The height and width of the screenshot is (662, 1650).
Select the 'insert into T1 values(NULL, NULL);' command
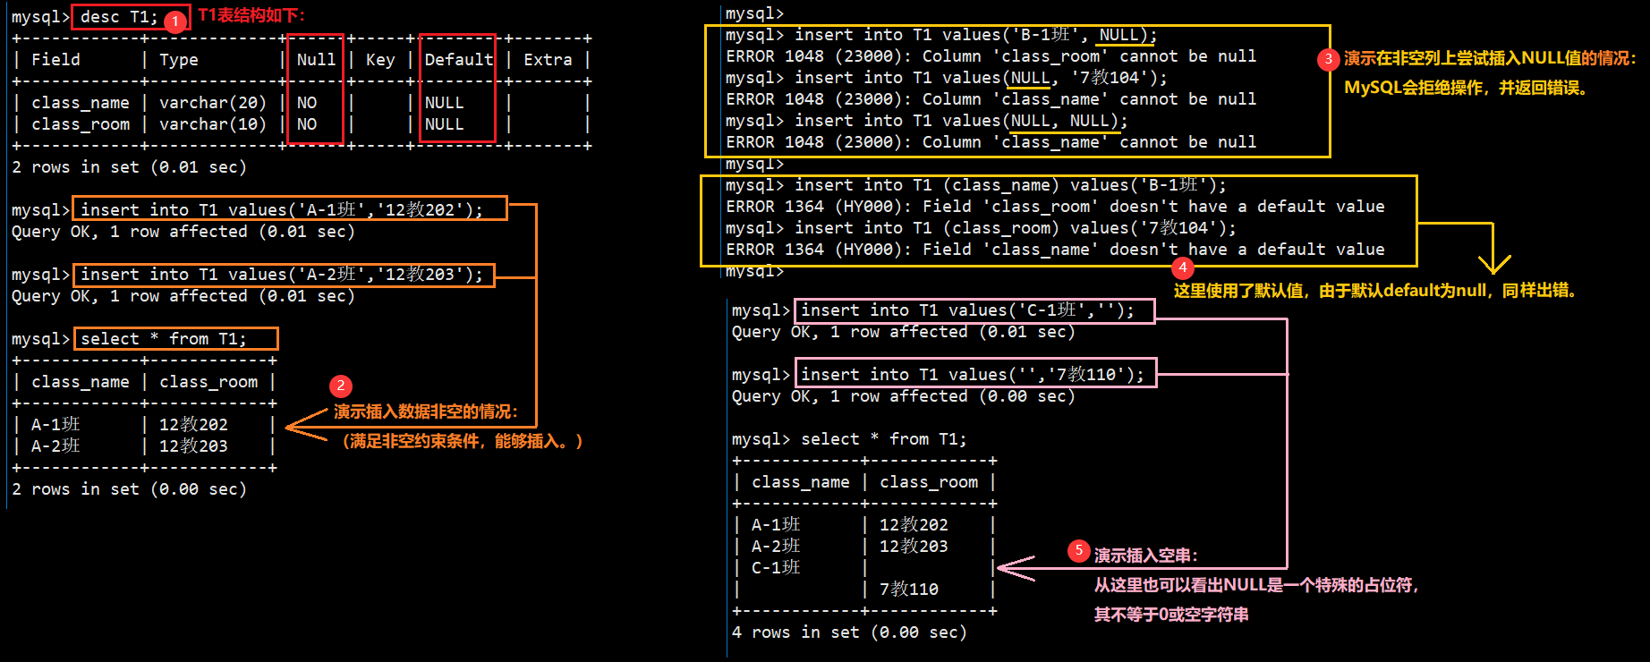pos(961,121)
